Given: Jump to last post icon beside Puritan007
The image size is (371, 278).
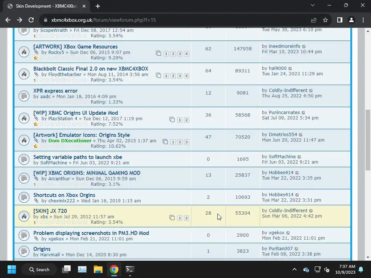Looking at the screenshot, I should point(296,249).
